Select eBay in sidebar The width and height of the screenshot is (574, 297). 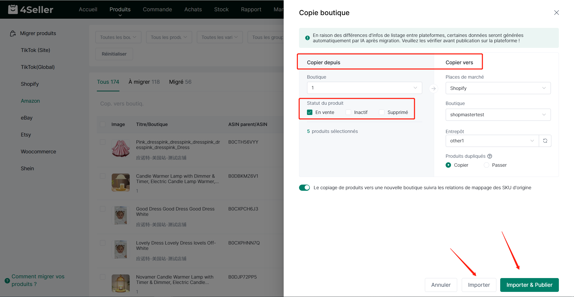point(27,118)
